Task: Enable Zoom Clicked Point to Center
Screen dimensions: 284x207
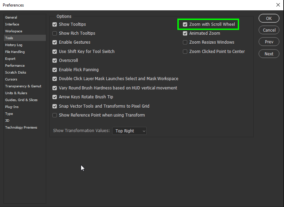Action: click(x=185, y=51)
